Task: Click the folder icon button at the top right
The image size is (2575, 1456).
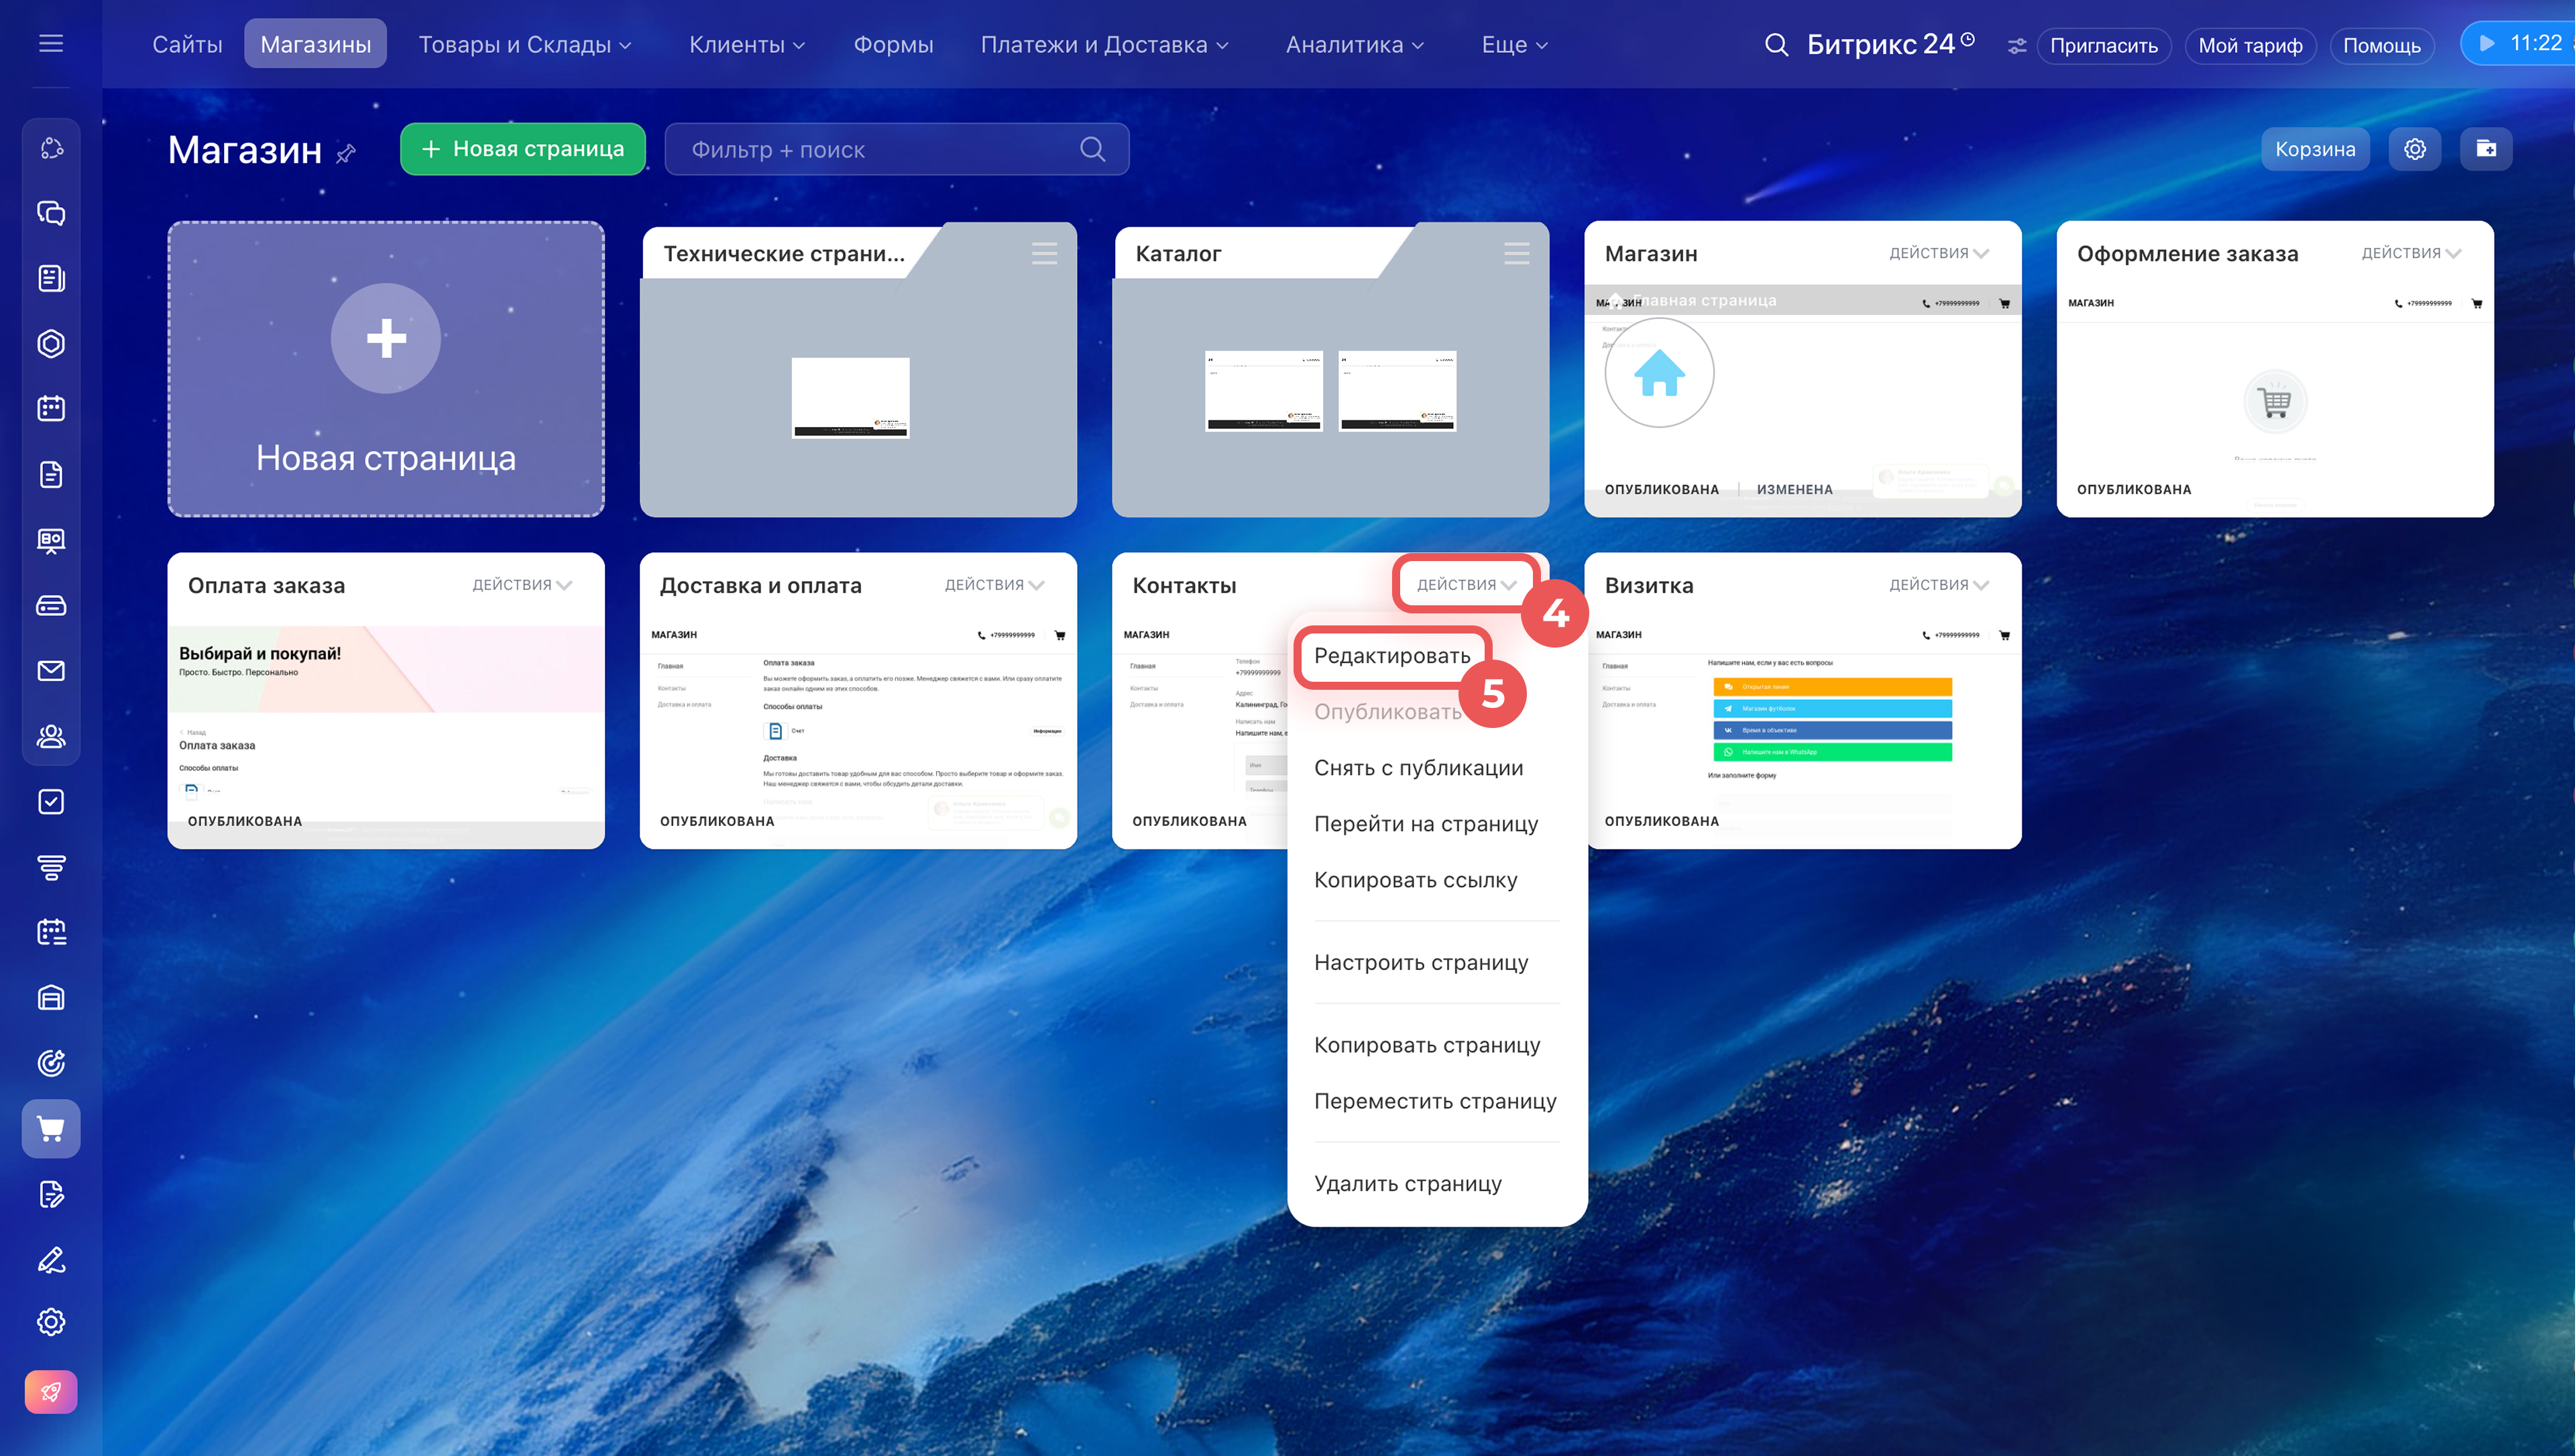Action: (x=2485, y=149)
